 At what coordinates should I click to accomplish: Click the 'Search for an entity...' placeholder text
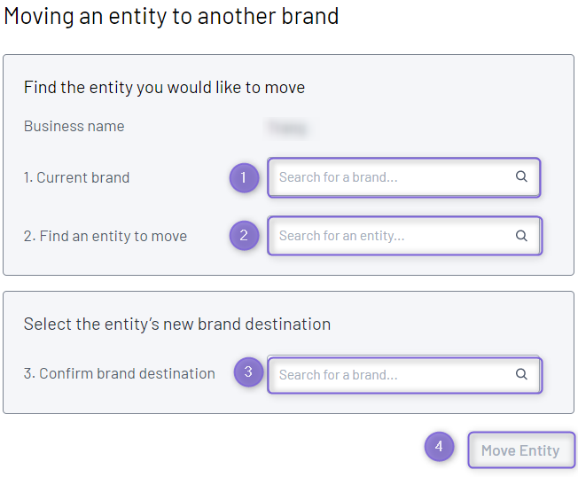click(341, 236)
